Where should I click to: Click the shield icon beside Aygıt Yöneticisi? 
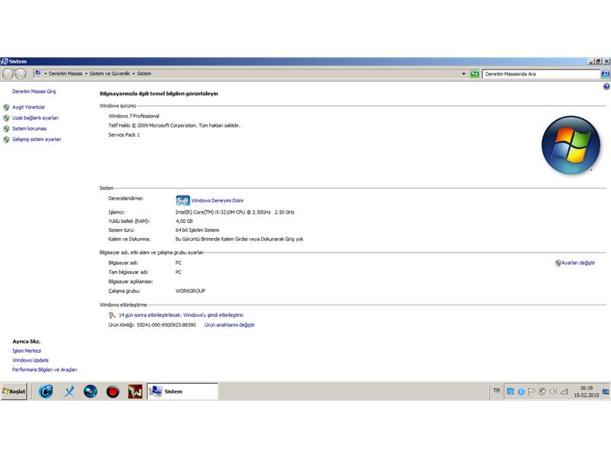[6, 107]
